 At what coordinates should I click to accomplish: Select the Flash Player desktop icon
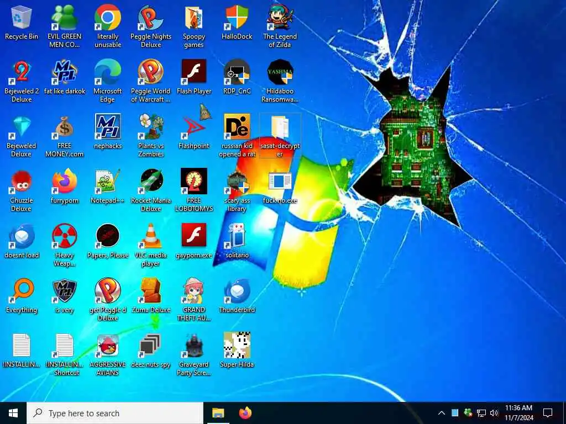pos(194,77)
